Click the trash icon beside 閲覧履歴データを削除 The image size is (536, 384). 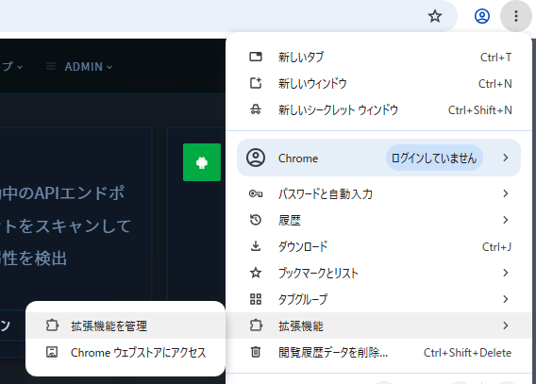(x=256, y=352)
